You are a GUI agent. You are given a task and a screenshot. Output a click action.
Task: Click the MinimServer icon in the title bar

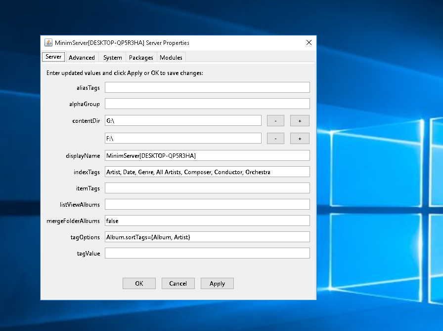[x=48, y=43]
